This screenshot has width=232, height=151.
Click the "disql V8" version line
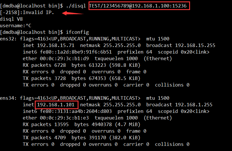pyautogui.click(x=11, y=19)
